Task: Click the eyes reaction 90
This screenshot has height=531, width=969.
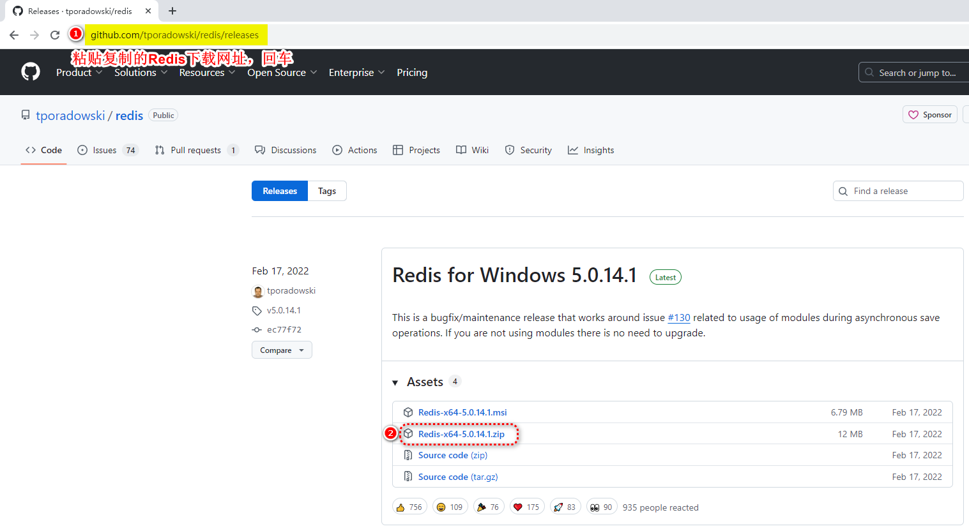Action: (x=602, y=507)
